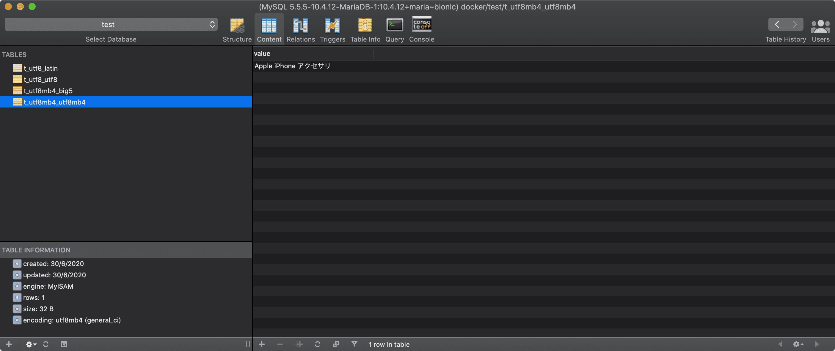
Task: Open the Users management icon
Action: click(x=820, y=30)
